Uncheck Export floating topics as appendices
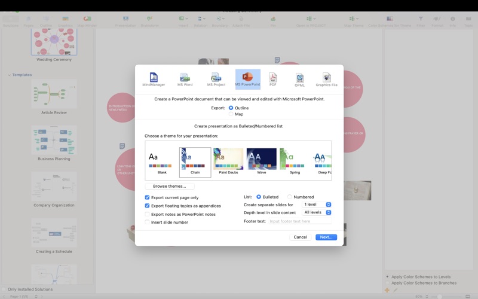The width and height of the screenshot is (478, 299). (x=147, y=206)
